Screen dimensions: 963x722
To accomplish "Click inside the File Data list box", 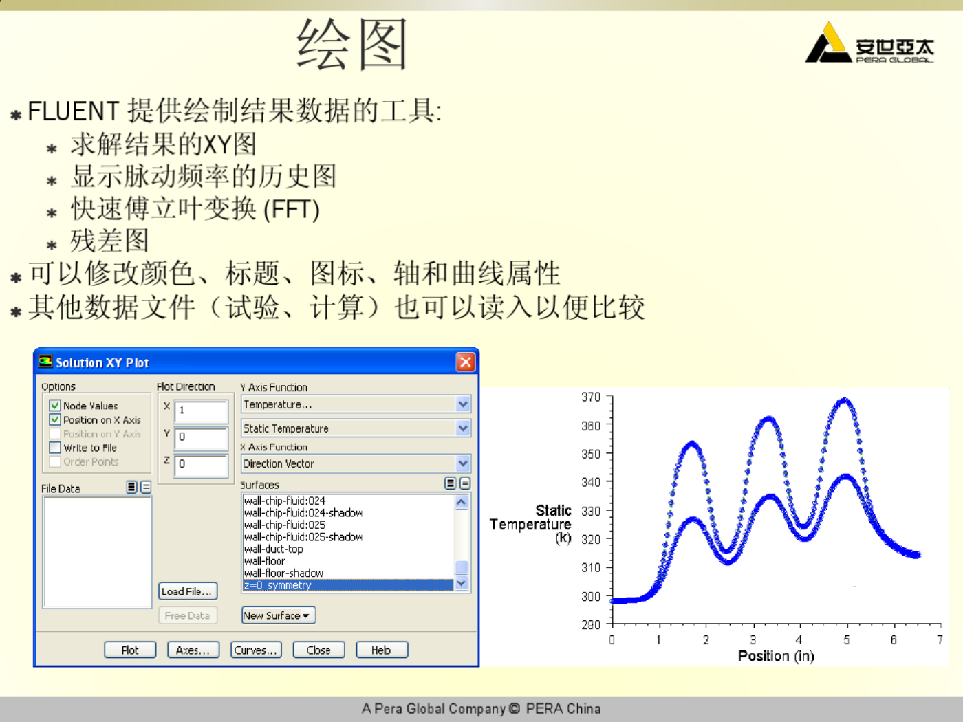I will (x=98, y=551).
